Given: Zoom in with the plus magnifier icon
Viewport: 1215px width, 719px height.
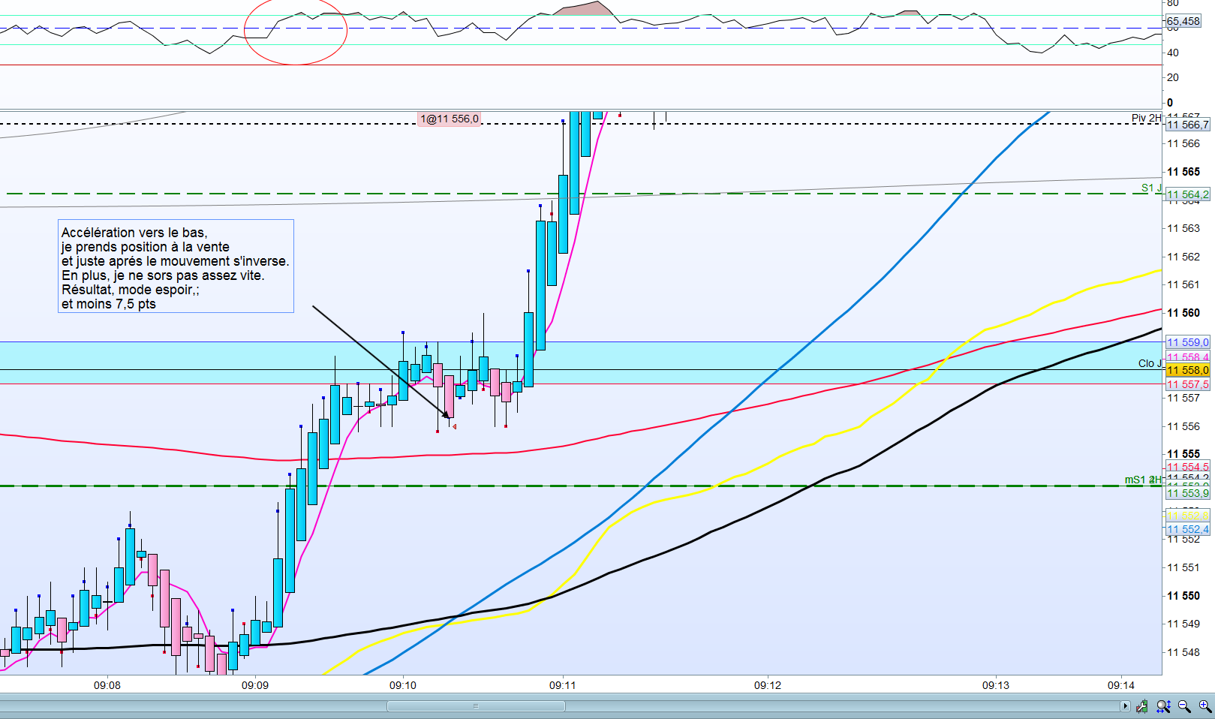Looking at the screenshot, I should 1205,706.
